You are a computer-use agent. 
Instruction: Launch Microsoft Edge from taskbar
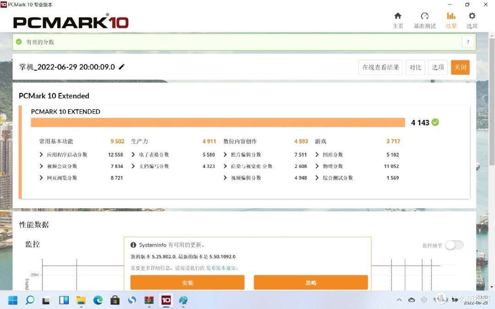pyautogui.click(x=98, y=300)
